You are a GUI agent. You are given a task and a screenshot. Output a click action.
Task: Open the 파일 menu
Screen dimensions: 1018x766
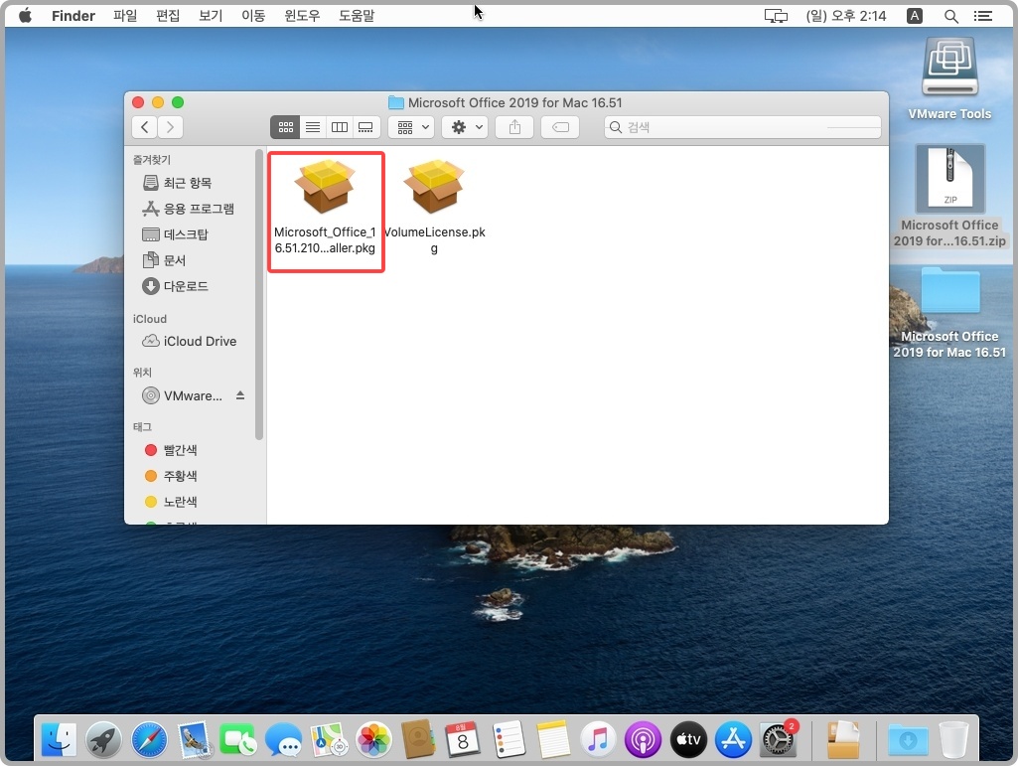click(125, 16)
